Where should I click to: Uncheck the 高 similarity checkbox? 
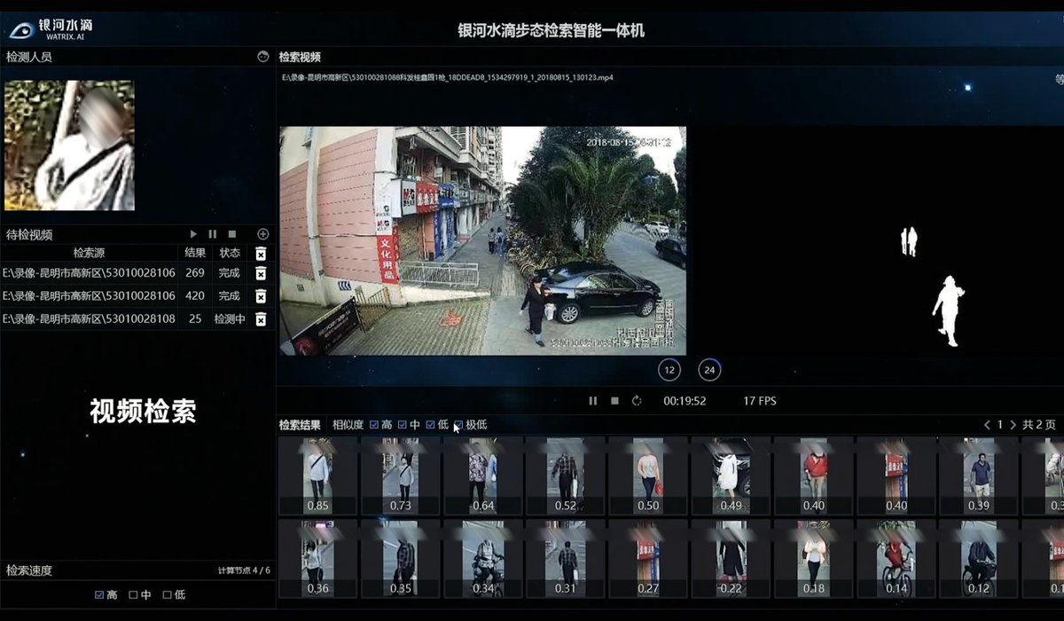tap(376, 424)
